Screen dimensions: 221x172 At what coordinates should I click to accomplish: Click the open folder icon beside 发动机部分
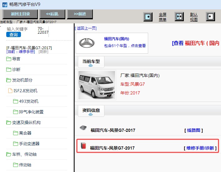9,80
